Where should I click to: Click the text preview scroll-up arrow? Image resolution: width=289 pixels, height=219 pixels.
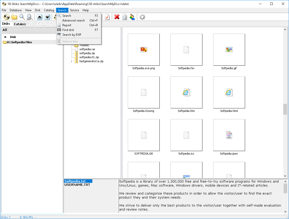pos(285,182)
